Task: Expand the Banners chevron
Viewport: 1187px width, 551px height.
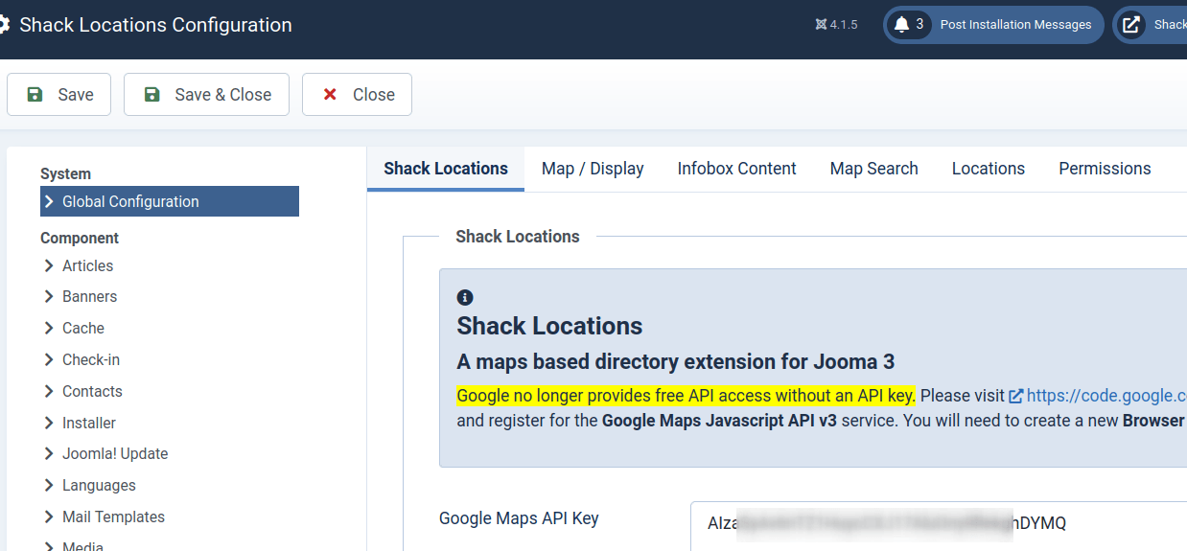Action: point(49,296)
